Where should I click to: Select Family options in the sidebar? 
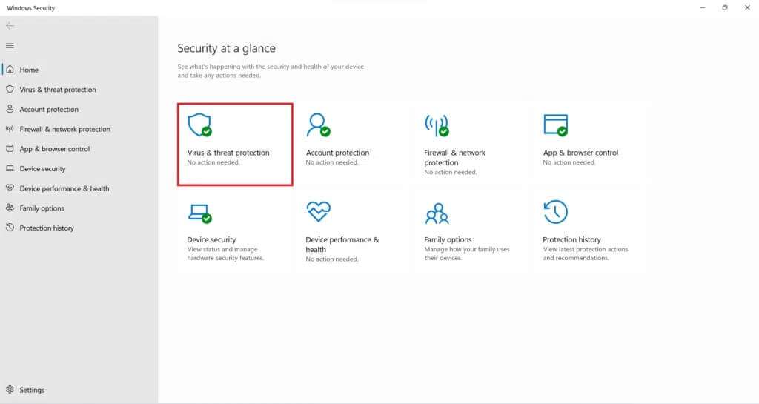click(42, 208)
